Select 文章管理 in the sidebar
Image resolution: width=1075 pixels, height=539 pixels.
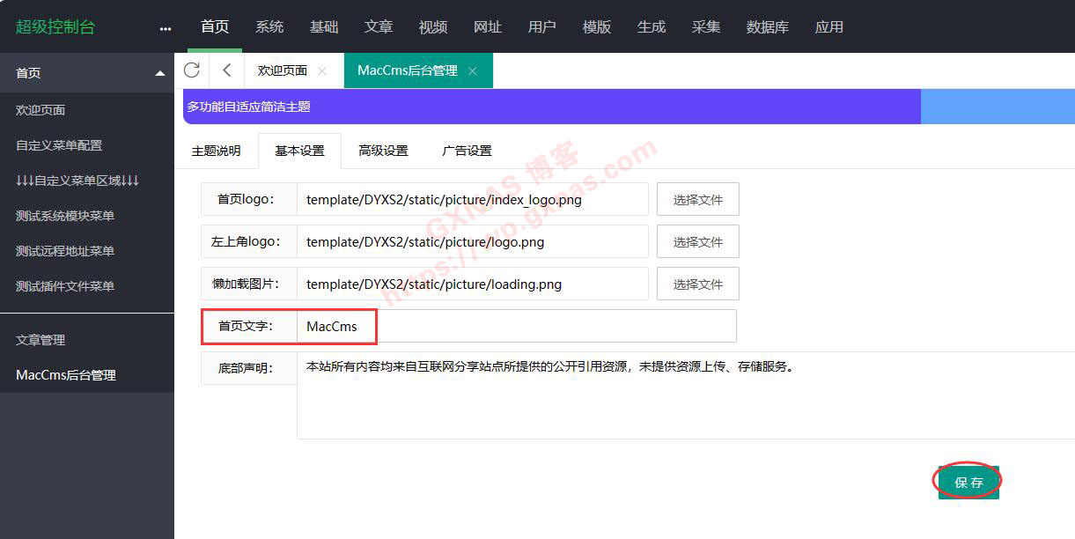[40, 340]
